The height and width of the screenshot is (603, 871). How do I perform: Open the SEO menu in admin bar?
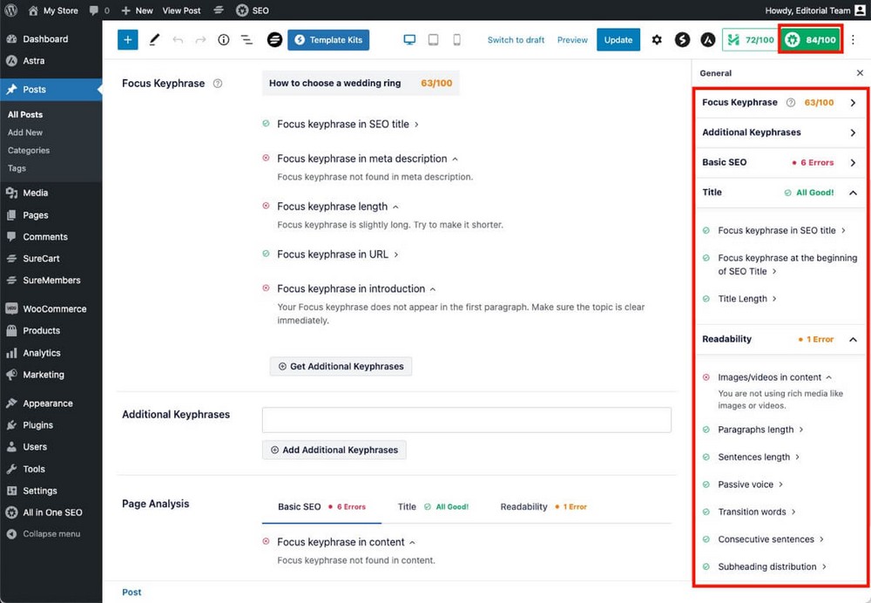pos(253,10)
